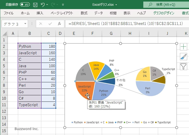Viewport: 189px width, 135px height.
Task: Open the Undo history dropdown arrow
Action: [x=47, y=5]
